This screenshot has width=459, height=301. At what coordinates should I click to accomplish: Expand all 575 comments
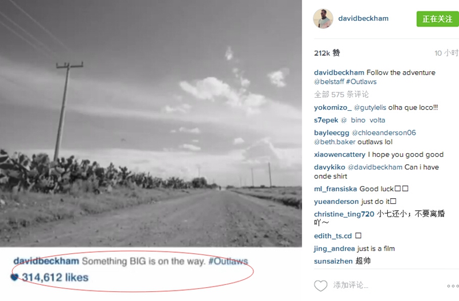click(x=341, y=94)
